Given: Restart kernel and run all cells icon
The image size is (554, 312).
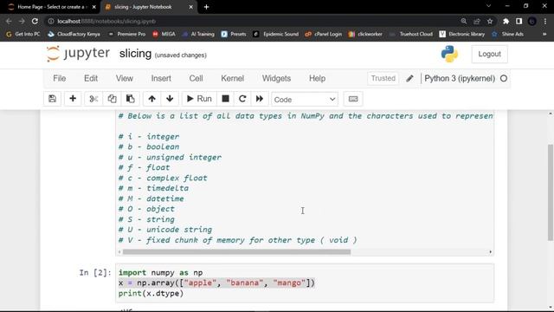Looking at the screenshot, I should pos(260,99).
